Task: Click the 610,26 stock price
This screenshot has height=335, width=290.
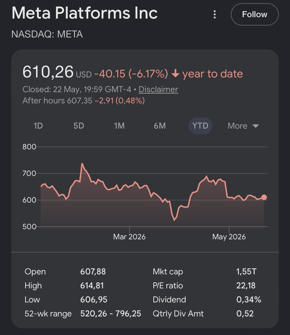Action: (48, 71)
